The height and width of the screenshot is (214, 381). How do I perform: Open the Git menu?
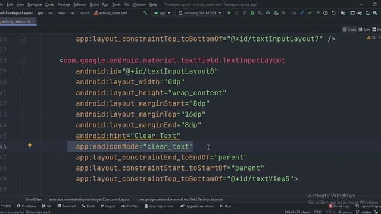(x=126, y=4)
